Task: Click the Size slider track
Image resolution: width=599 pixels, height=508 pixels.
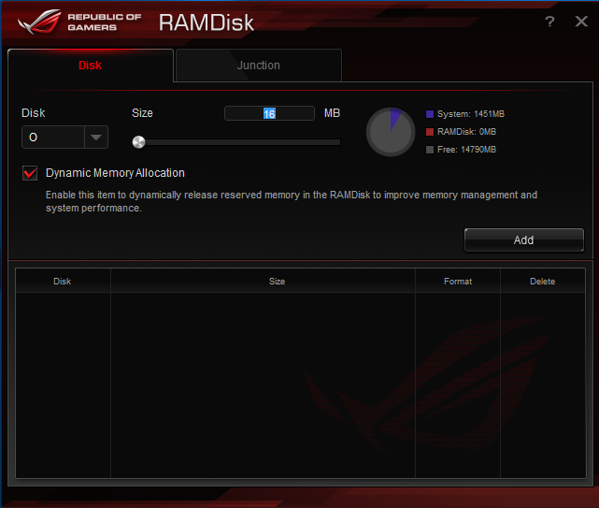Action: coord(236,142)
